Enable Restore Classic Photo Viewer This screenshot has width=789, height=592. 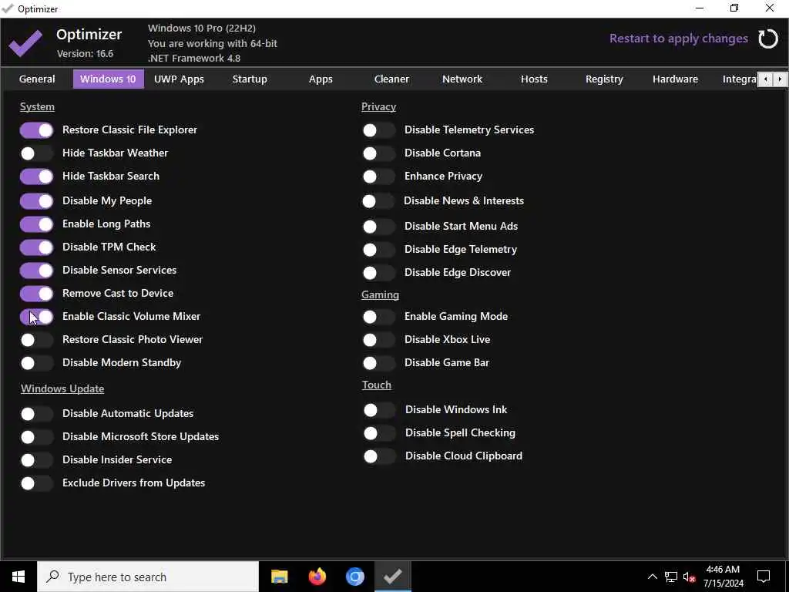tap(37, 340)
